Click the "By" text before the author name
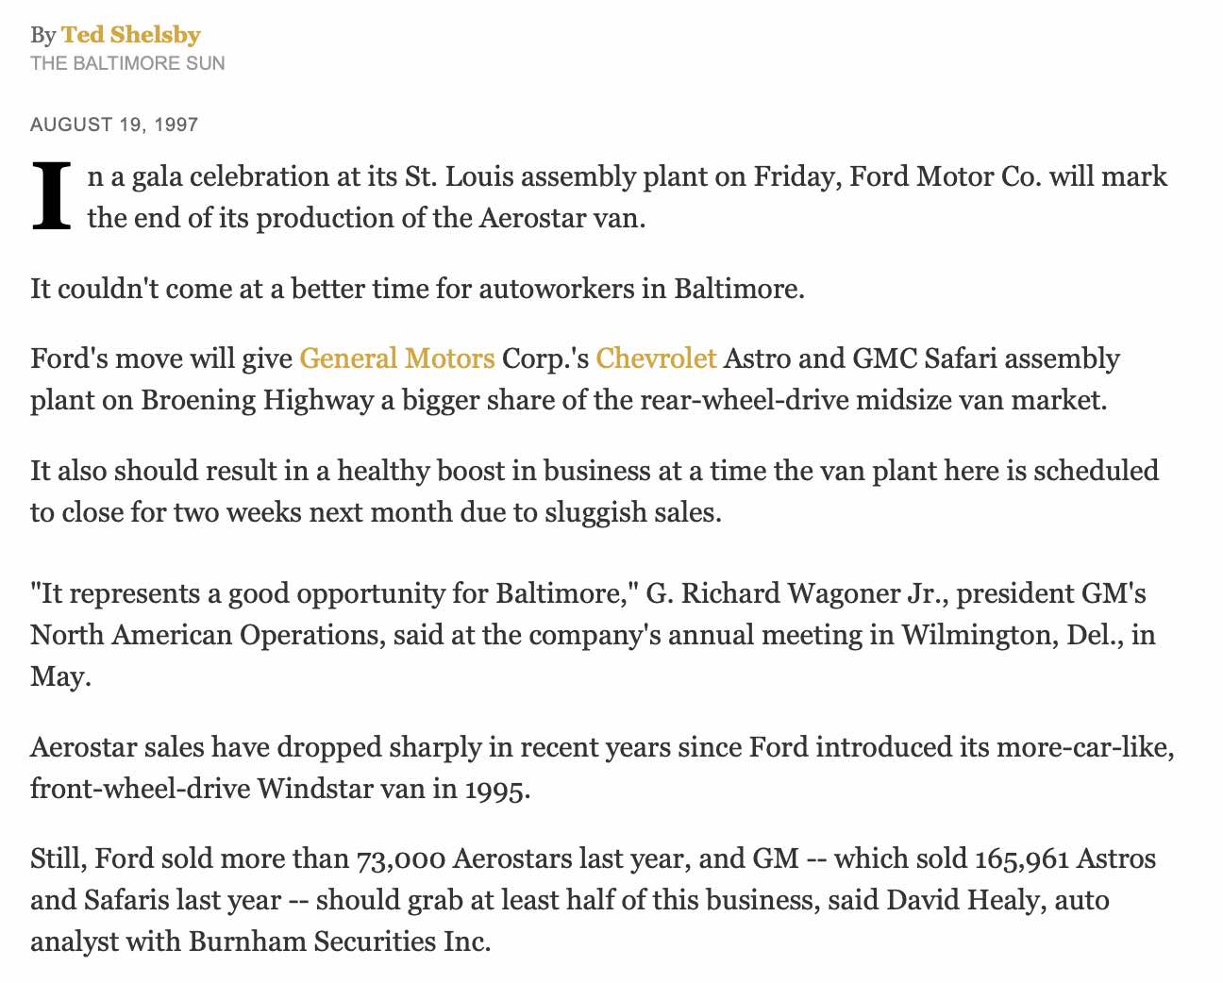Screen dimensions: 1223x983 (x=43, y=36)
